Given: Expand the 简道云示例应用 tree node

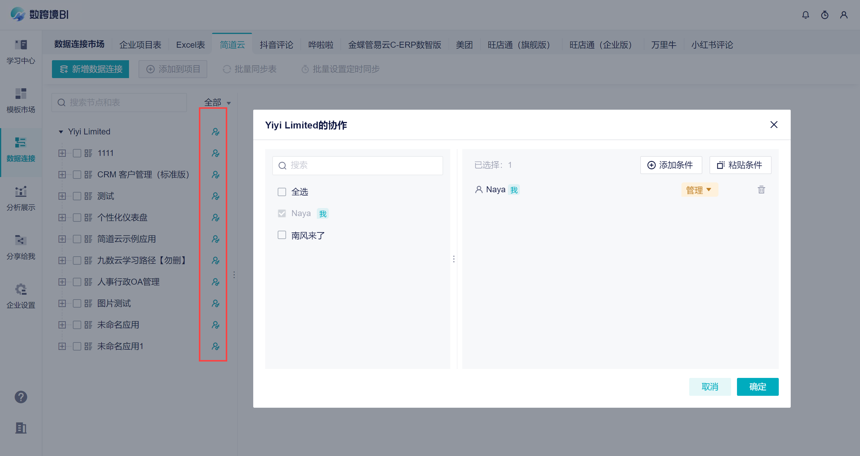Looking at the screenshot, I should (62, 239).
